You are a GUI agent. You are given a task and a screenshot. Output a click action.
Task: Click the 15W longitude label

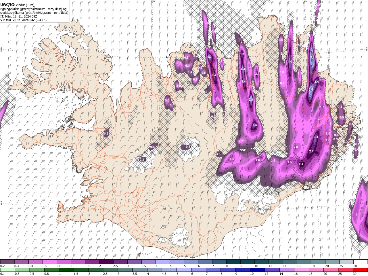pos(304,1)
